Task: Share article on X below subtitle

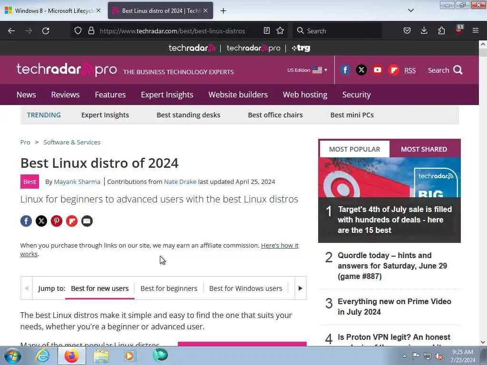Action: pos(41,221)
